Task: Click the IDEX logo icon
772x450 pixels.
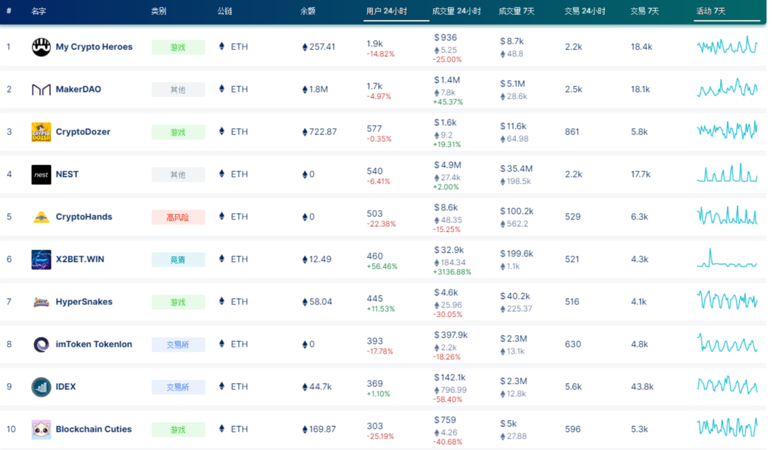Action: click(41, 387)
